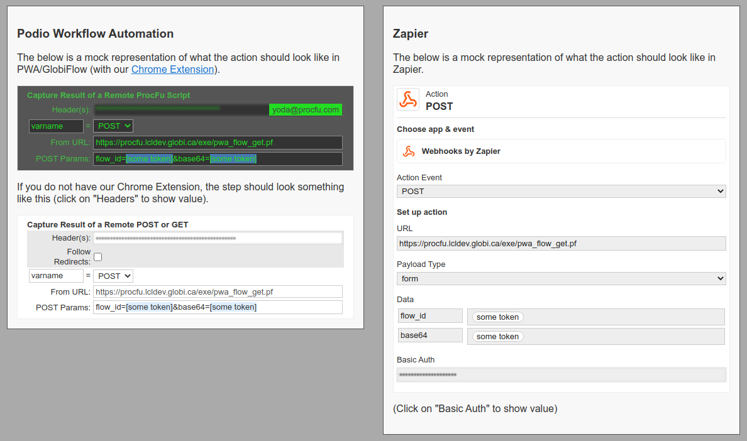Expand the Action Event dropdown

point(561,192)
